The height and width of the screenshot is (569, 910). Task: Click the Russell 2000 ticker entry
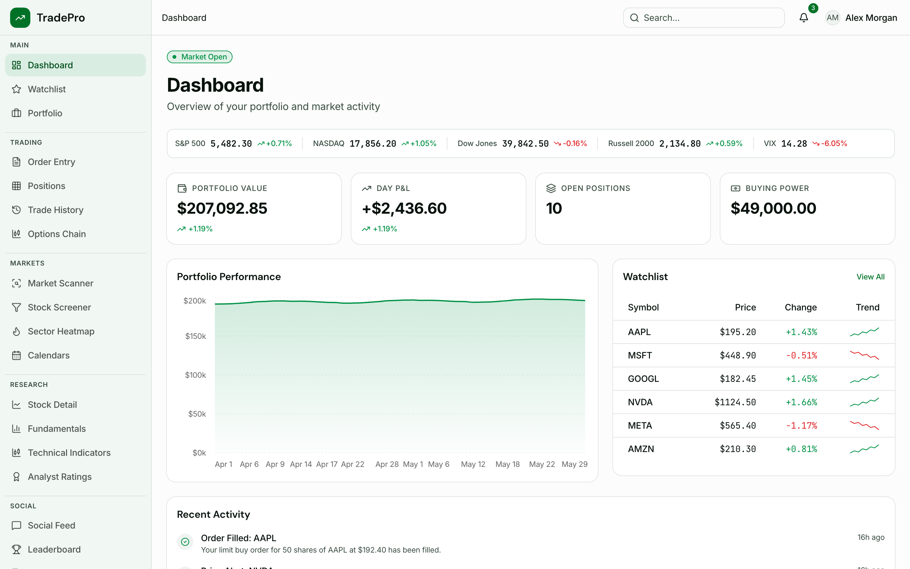tap(675, 144)
